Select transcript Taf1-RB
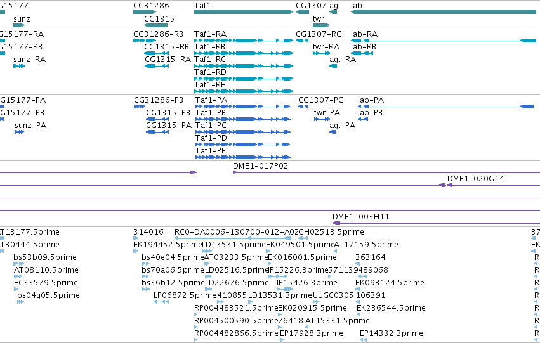This screenshot has width=540, height=343. coord(244,53)
